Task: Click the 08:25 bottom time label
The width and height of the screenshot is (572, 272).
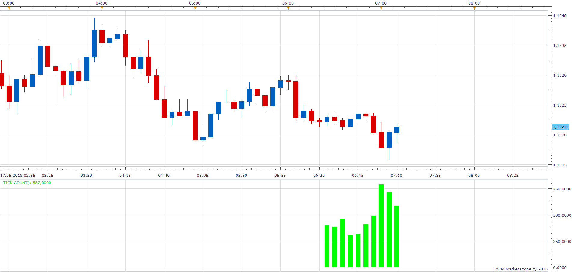Action: point(513,175)
